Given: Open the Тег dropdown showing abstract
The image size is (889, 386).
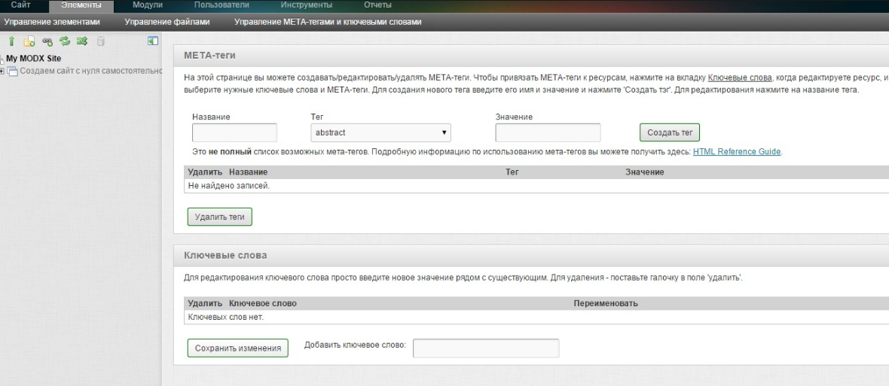Looking at the screenshot, I should (x=380, y=132).
